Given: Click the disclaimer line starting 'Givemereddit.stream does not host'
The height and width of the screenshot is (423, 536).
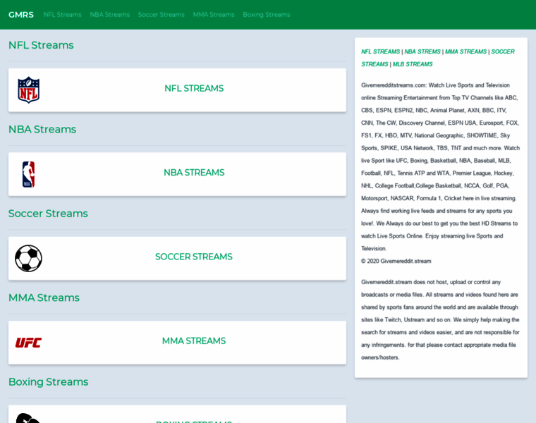Looking at the screenshot, I should [x=431, y=282].
